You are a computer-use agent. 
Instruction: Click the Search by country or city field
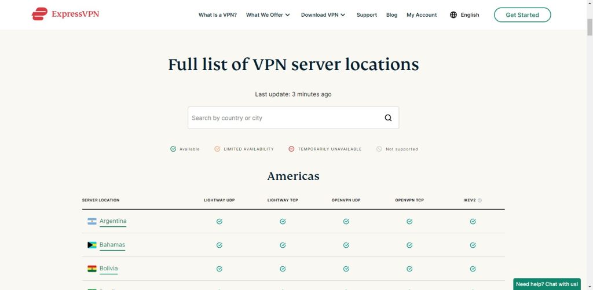click(284, 118)
